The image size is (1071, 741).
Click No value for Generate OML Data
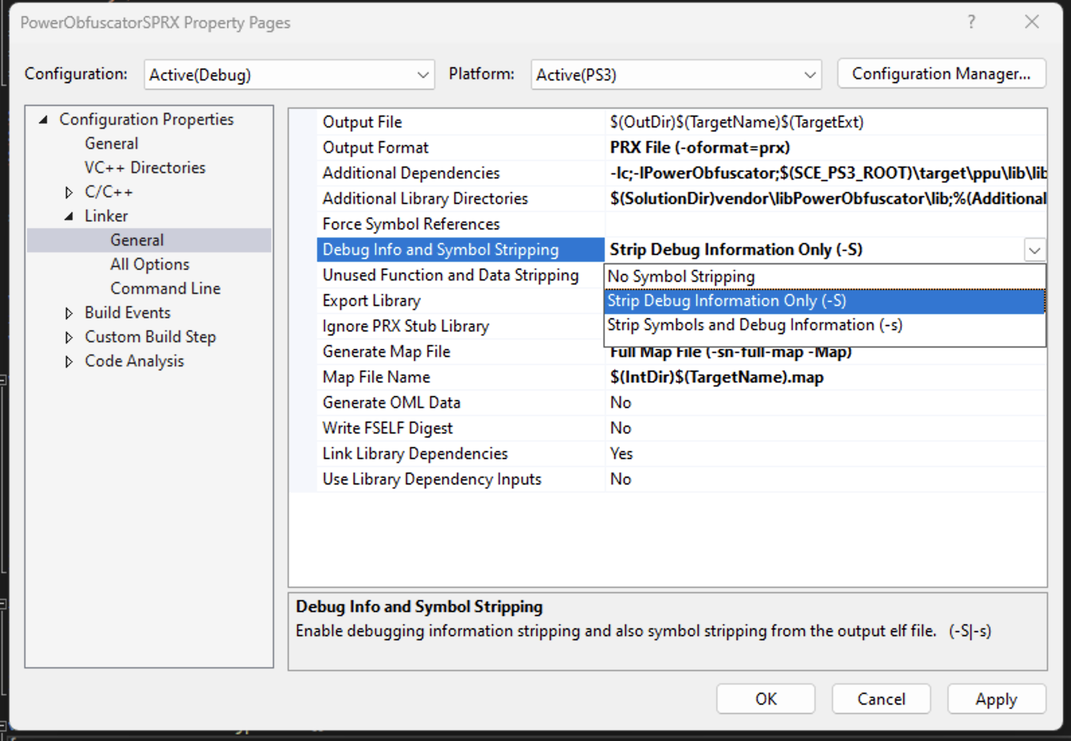point(621,403)
